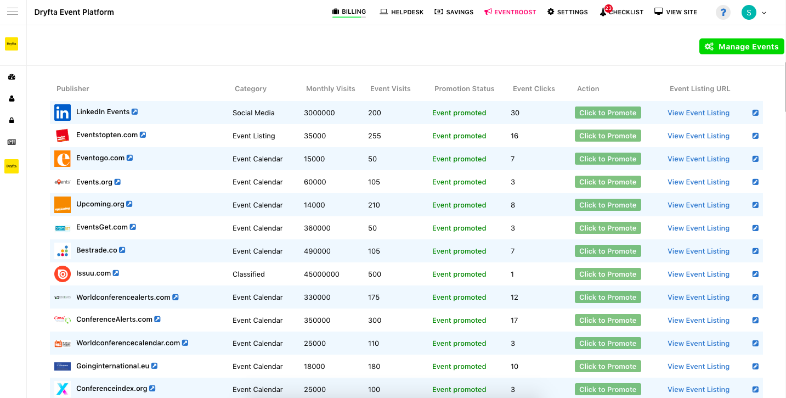The height and width of the screenshot is (398, 786).
Task: Open the lock icon in sidebar
Action: point(12,120)
